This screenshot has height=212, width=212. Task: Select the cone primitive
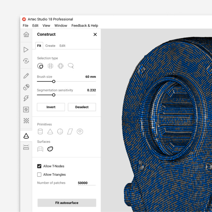(50, 131)
